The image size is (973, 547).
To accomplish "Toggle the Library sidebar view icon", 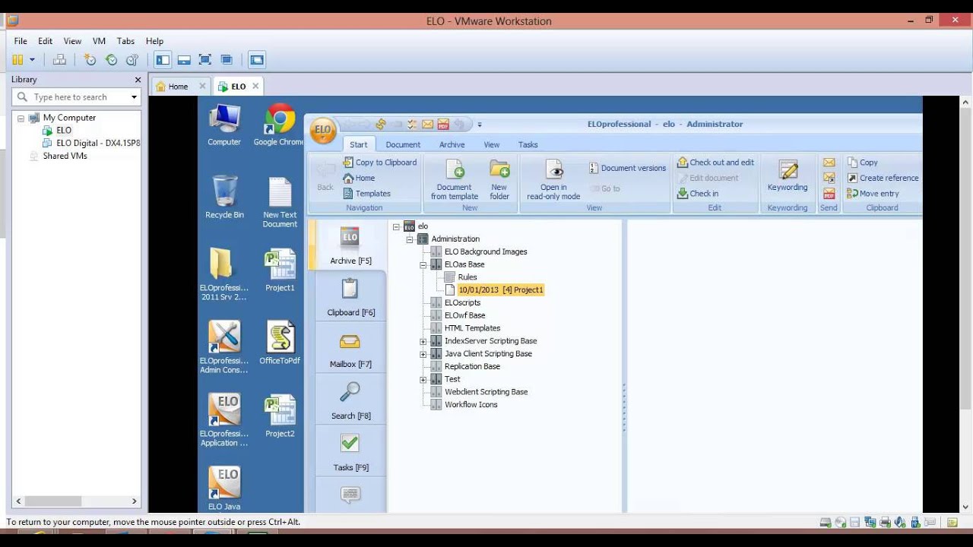I will tap(163, 59).
